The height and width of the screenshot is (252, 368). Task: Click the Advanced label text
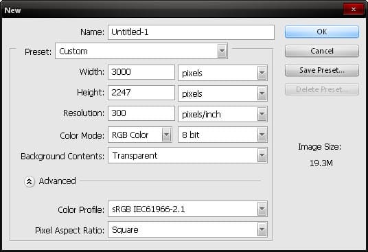point(57,181)
